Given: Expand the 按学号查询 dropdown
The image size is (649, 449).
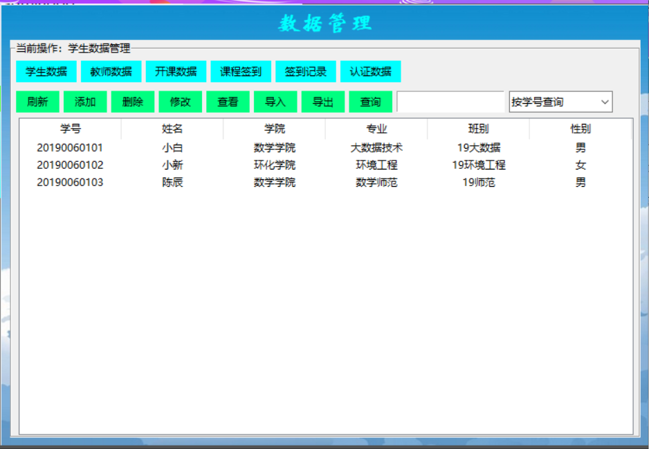Looking at the screenshot, I should [561, 102].
